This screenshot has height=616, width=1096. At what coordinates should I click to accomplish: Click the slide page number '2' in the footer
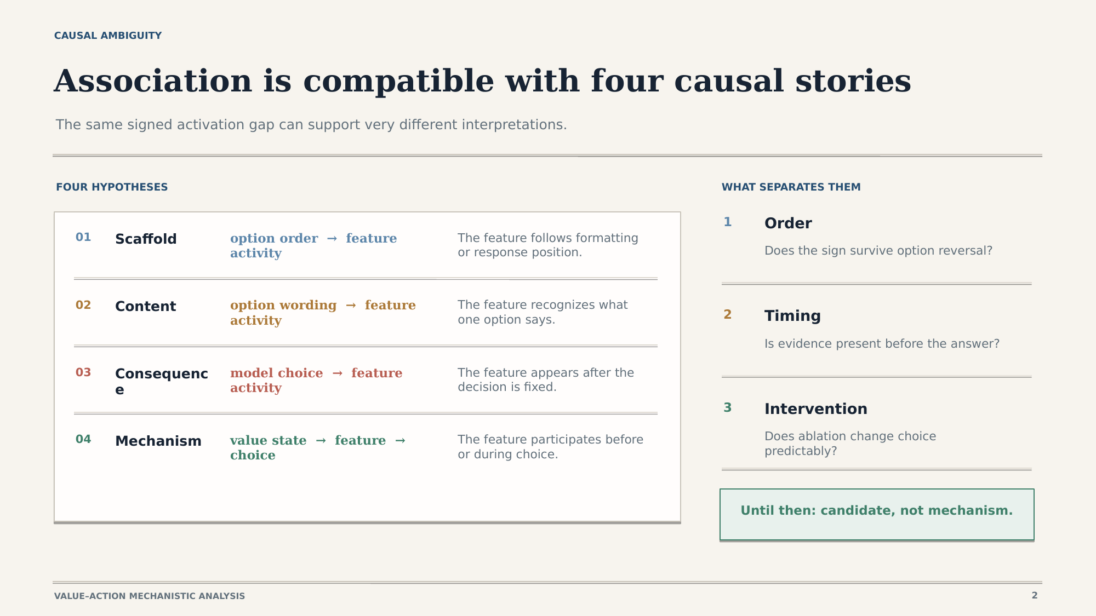point(1035,596)
